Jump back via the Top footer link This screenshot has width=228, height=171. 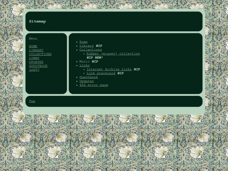[32, 101]
